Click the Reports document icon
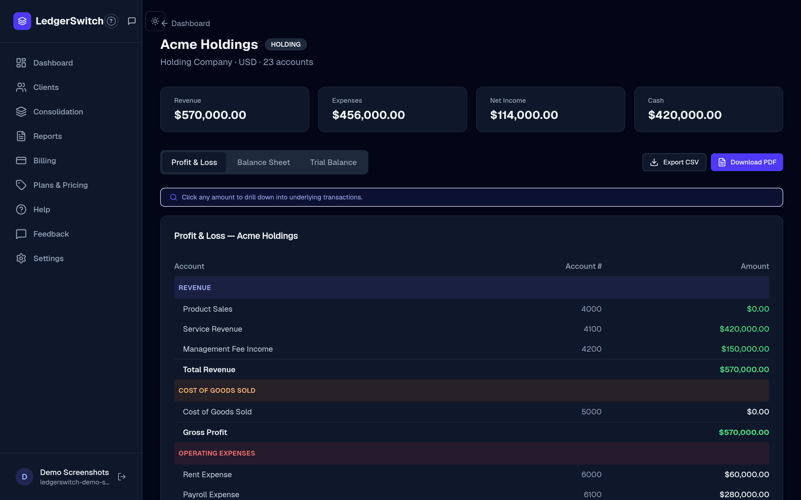This screenshot has height=500, width=801. [21, 136]
